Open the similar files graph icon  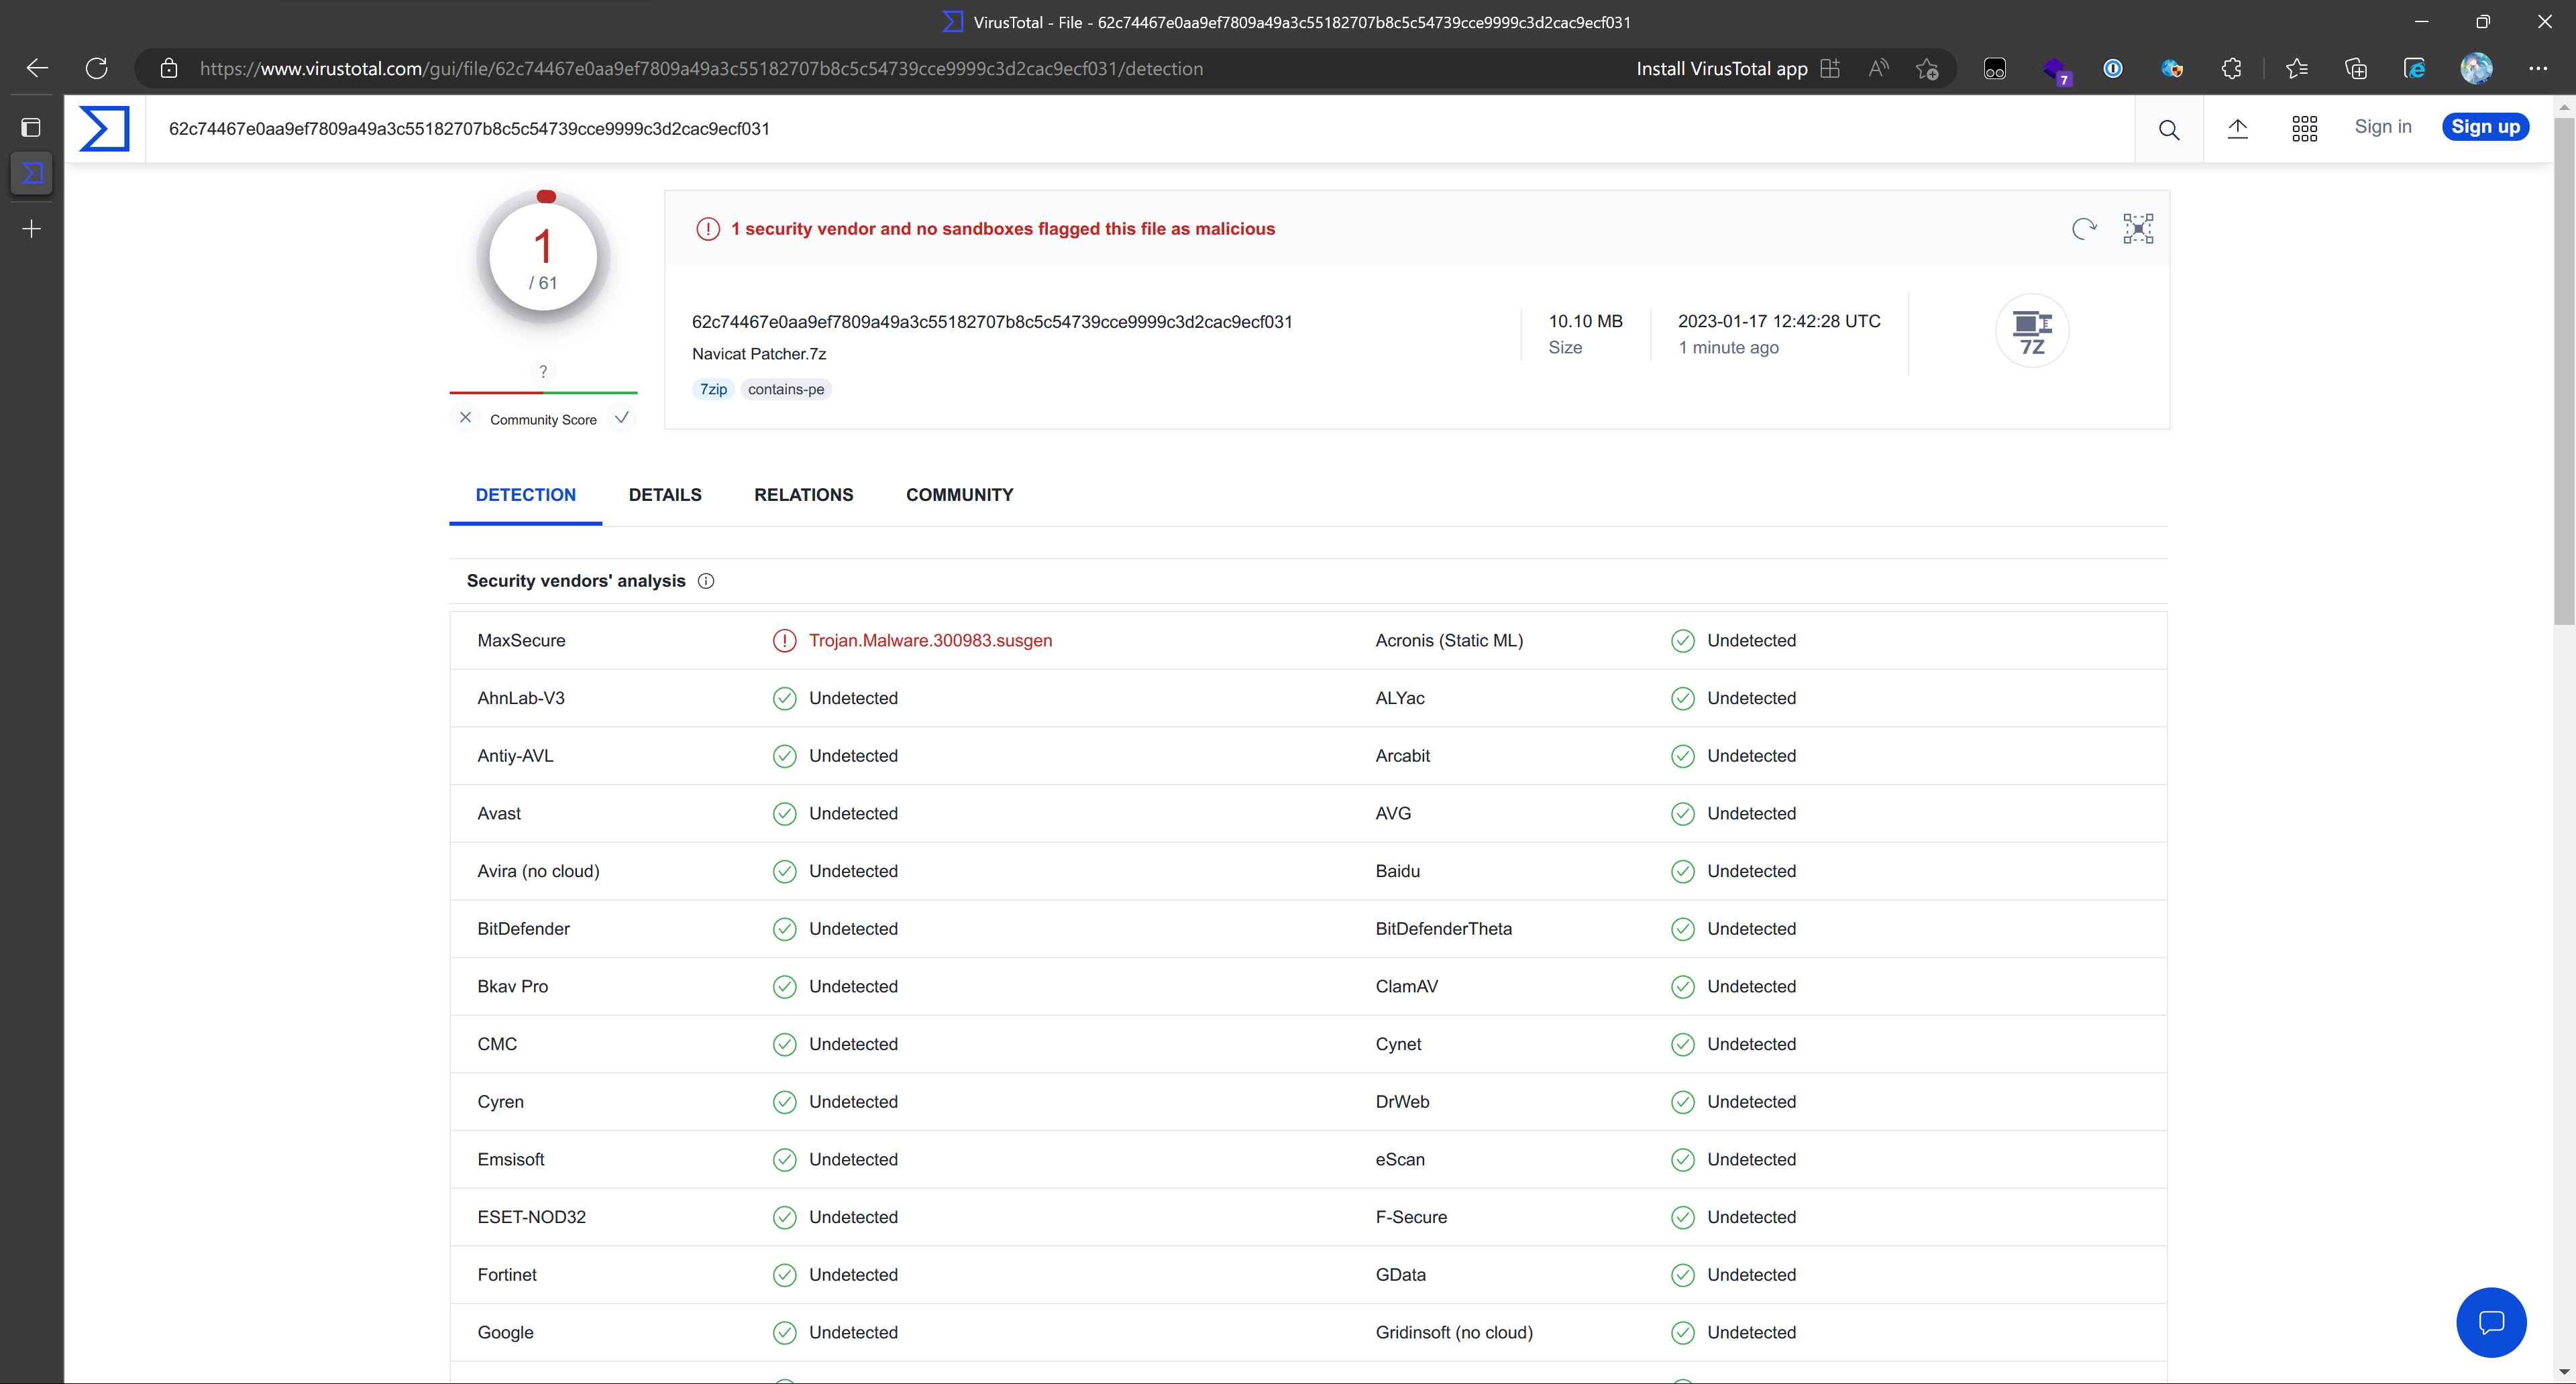click(2138, 229)
